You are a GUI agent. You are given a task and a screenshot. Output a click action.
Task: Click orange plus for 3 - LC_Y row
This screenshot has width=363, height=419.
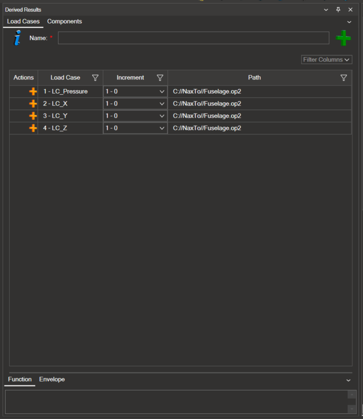[33, 116]
